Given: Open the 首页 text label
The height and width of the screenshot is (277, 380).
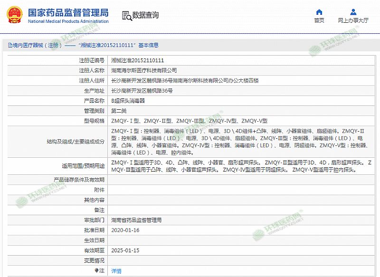Looking at the screenshot, I should [319, 20].
